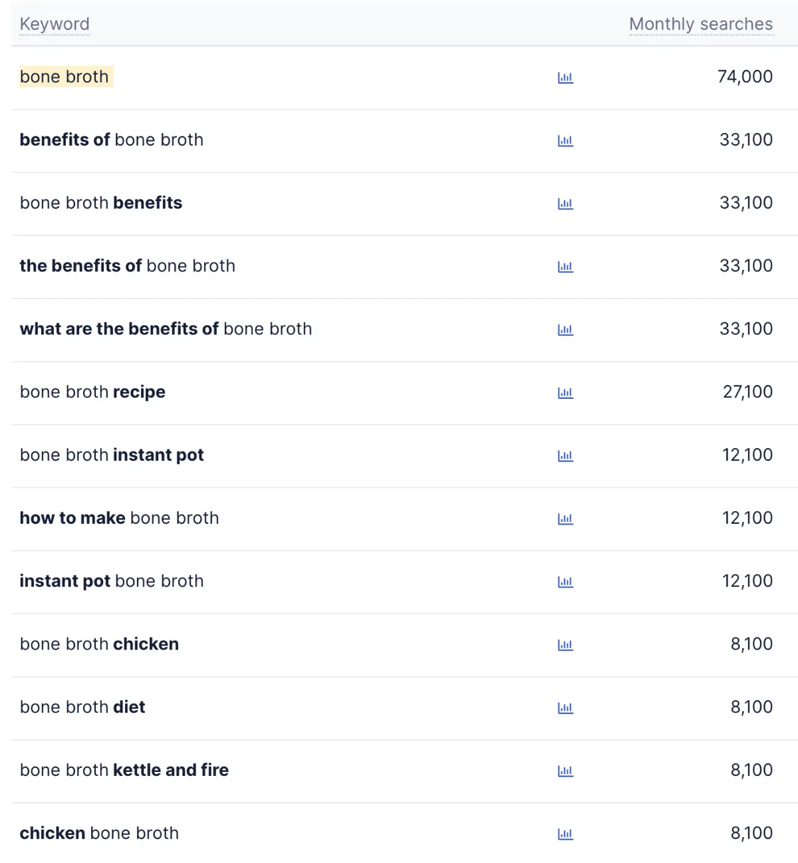Image resolution: width=798 pixels, height=863 pixels.
Task: View chart icon for 'bone broth recipe'
Action: [565, 393]
